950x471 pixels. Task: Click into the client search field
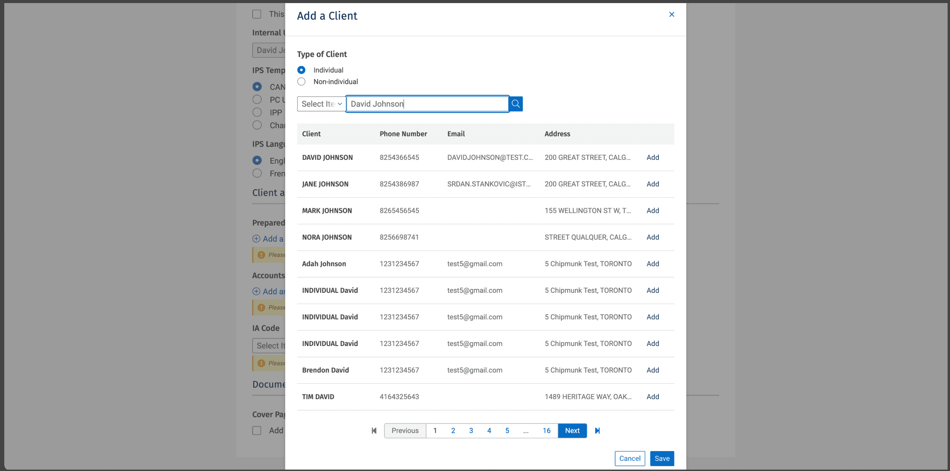[427, 104]
